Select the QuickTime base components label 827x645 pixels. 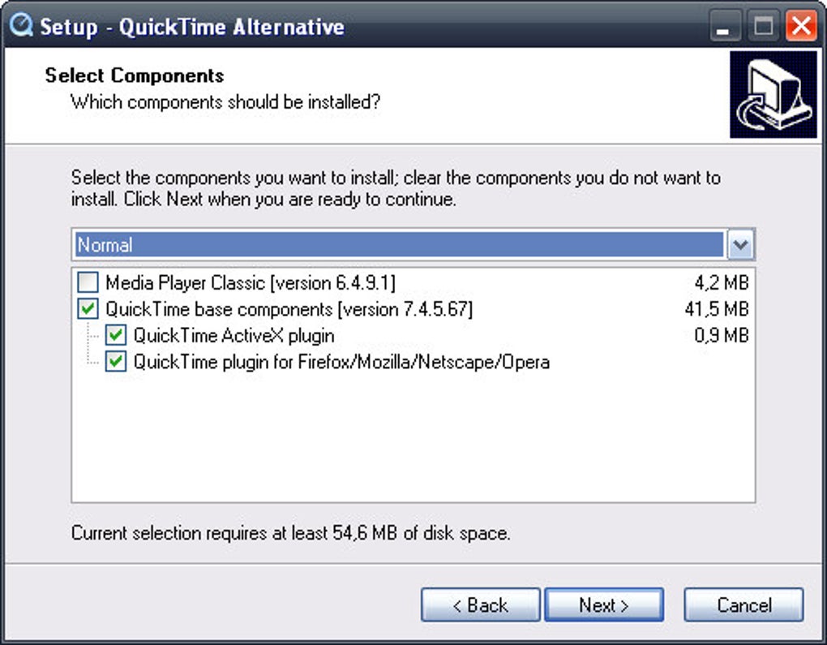coord(289,309)
